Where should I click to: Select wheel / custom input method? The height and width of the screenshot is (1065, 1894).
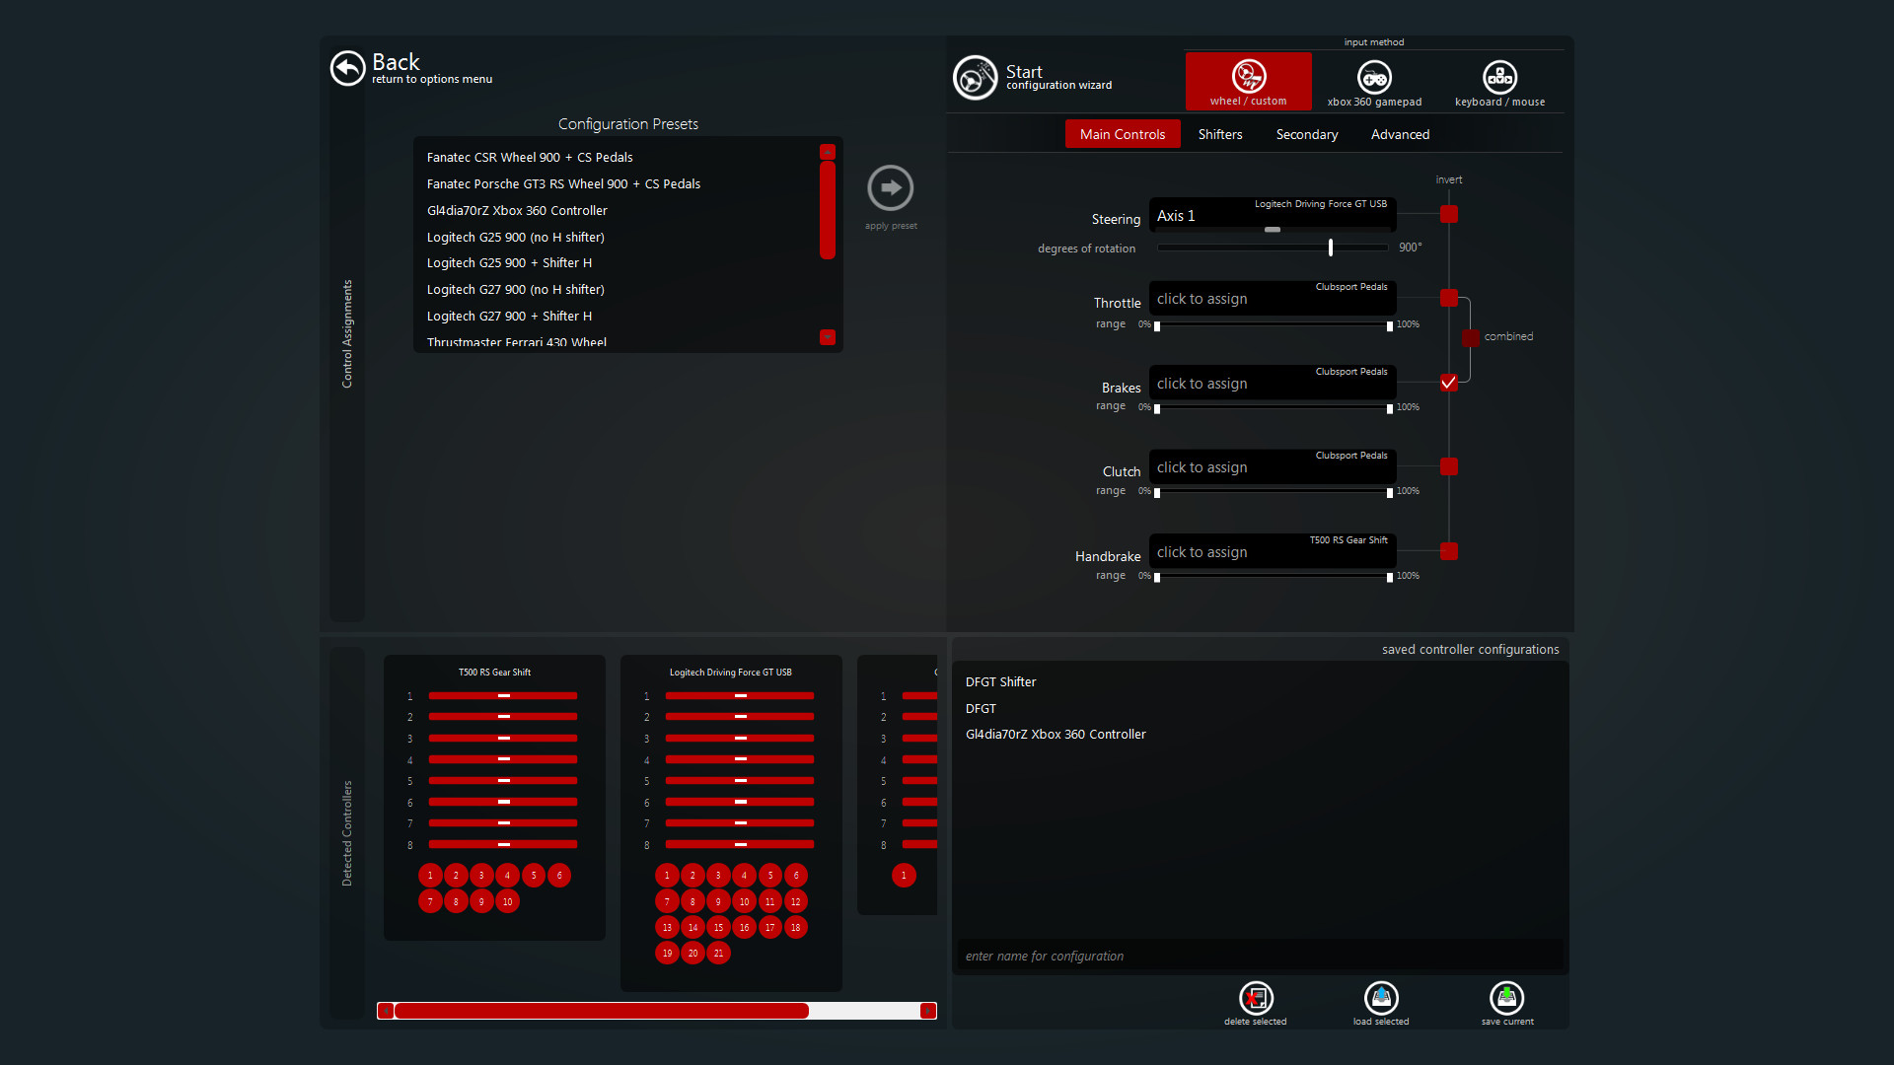click(1248, 81)
